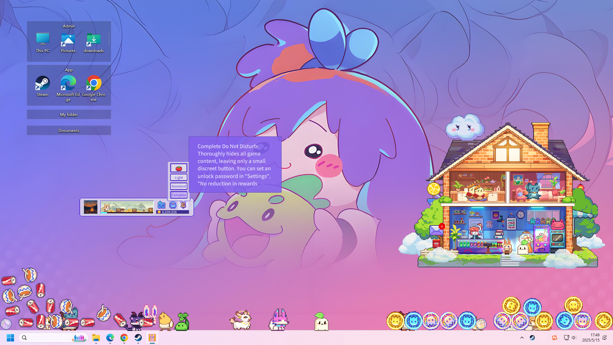This screenshot has width=613, height=345.
Task: Select Standard do not disturb mode
Action: pyautogui.click(x=178, y=186)
